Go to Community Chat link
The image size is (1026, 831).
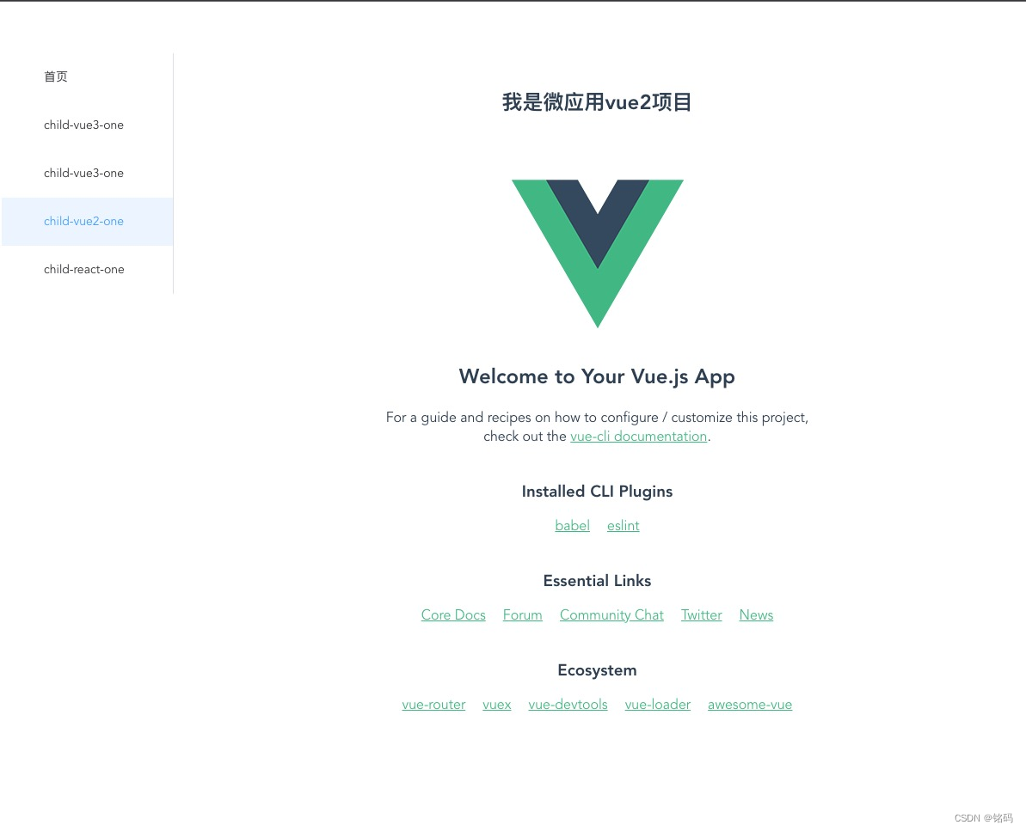[611, 615]
